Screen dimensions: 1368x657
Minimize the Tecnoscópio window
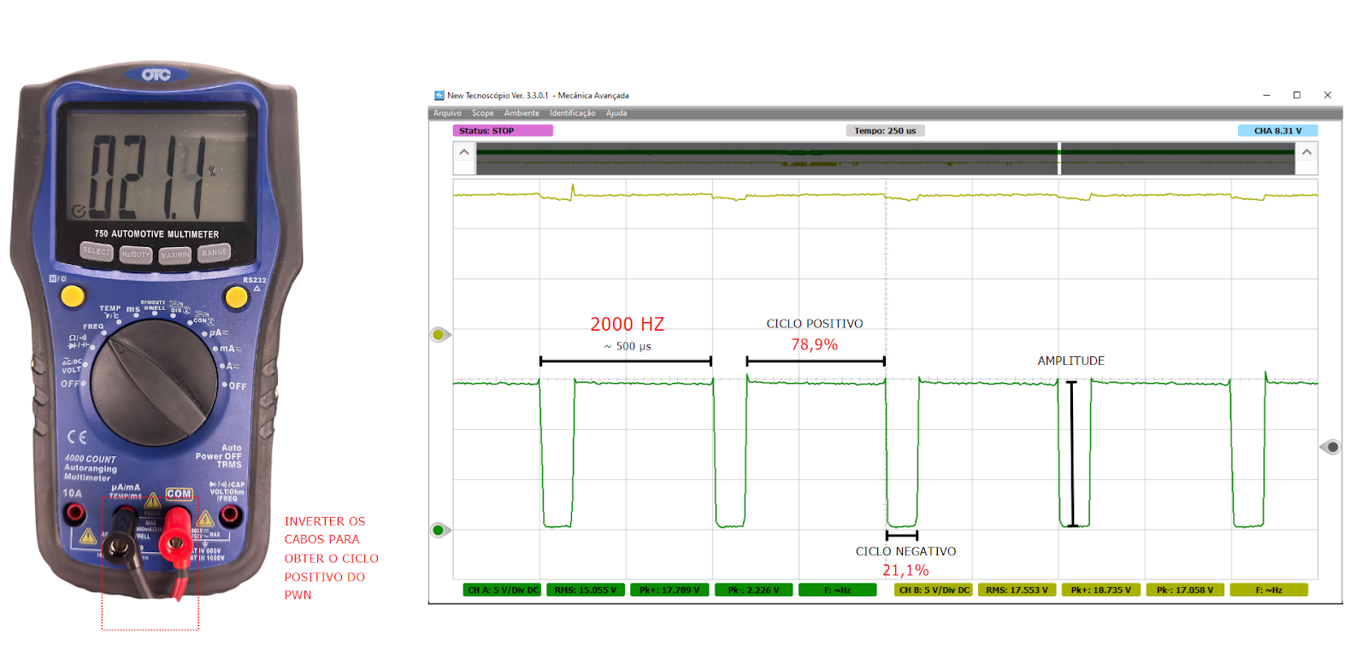click(x=1266, y=95)
